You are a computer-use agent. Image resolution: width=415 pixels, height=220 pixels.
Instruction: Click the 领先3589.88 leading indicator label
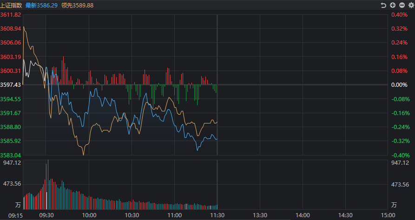77,5
